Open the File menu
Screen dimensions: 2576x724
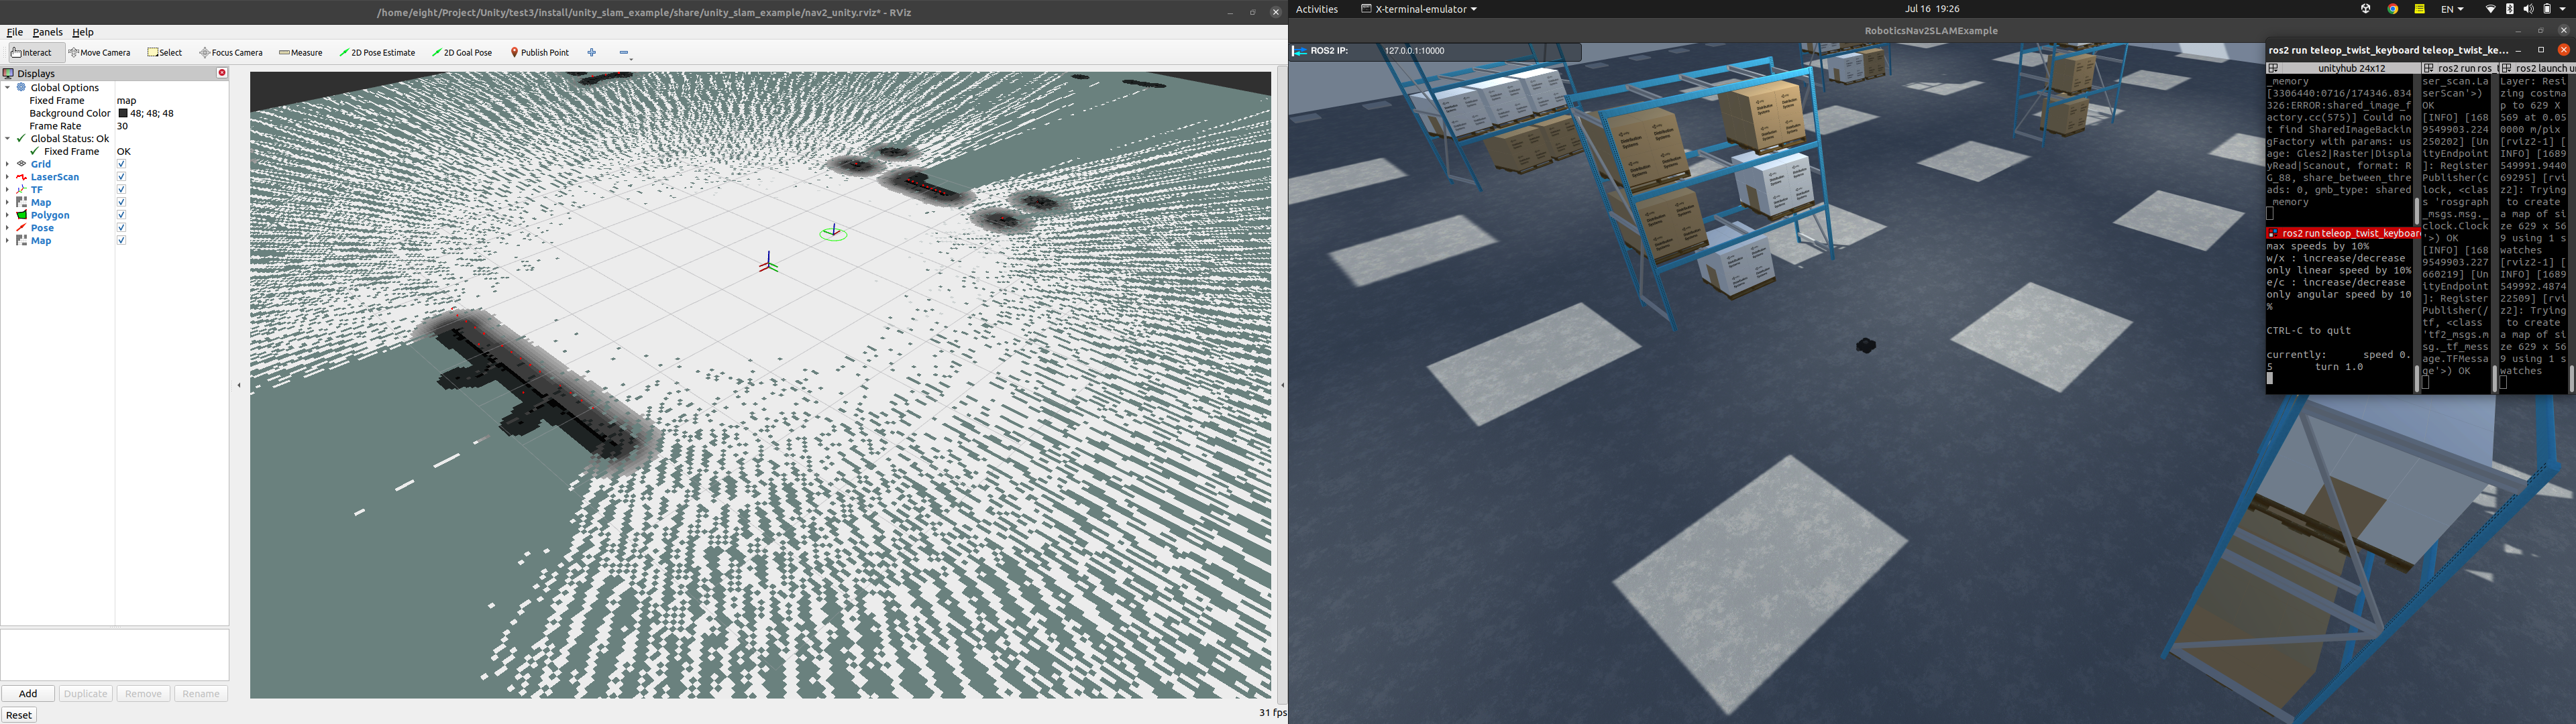coord(15,32)
